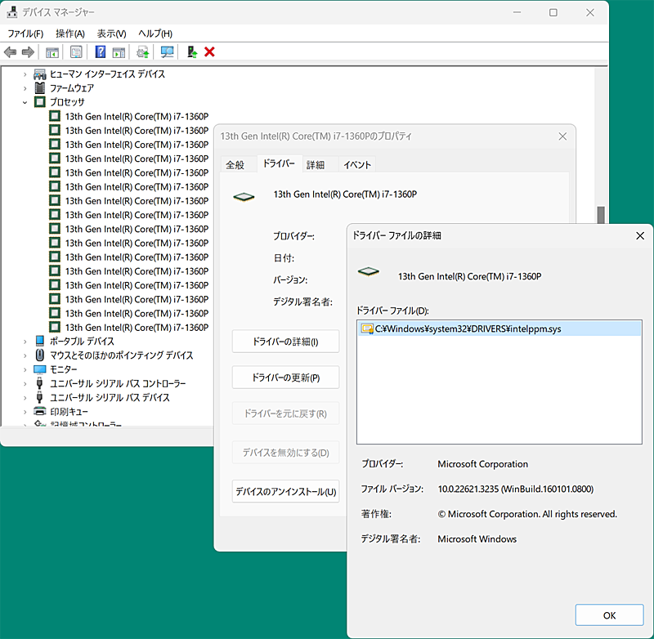
Task: Click the enable device toolbar icon
Action: pyautogui.click(x=191, y=52)
